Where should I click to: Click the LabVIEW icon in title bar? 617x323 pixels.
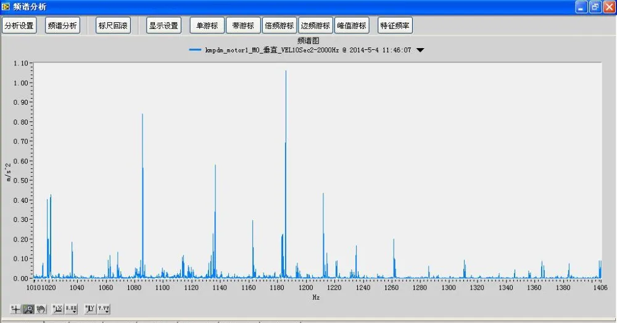[6, 7]
